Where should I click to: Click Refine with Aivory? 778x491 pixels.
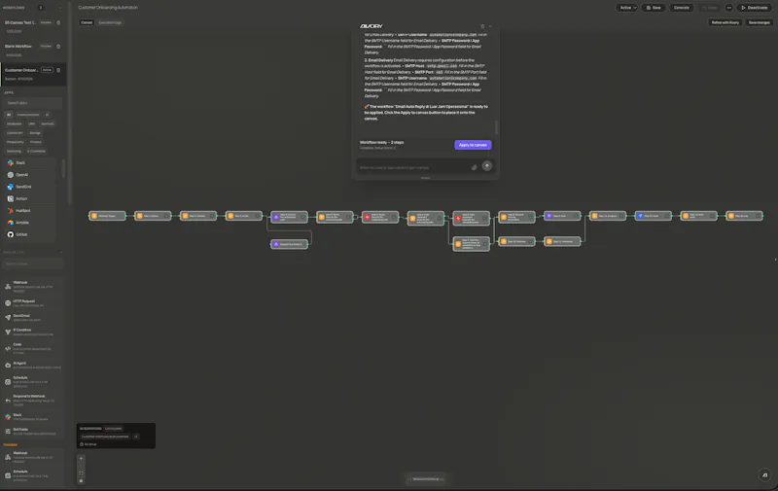(725, 22)
